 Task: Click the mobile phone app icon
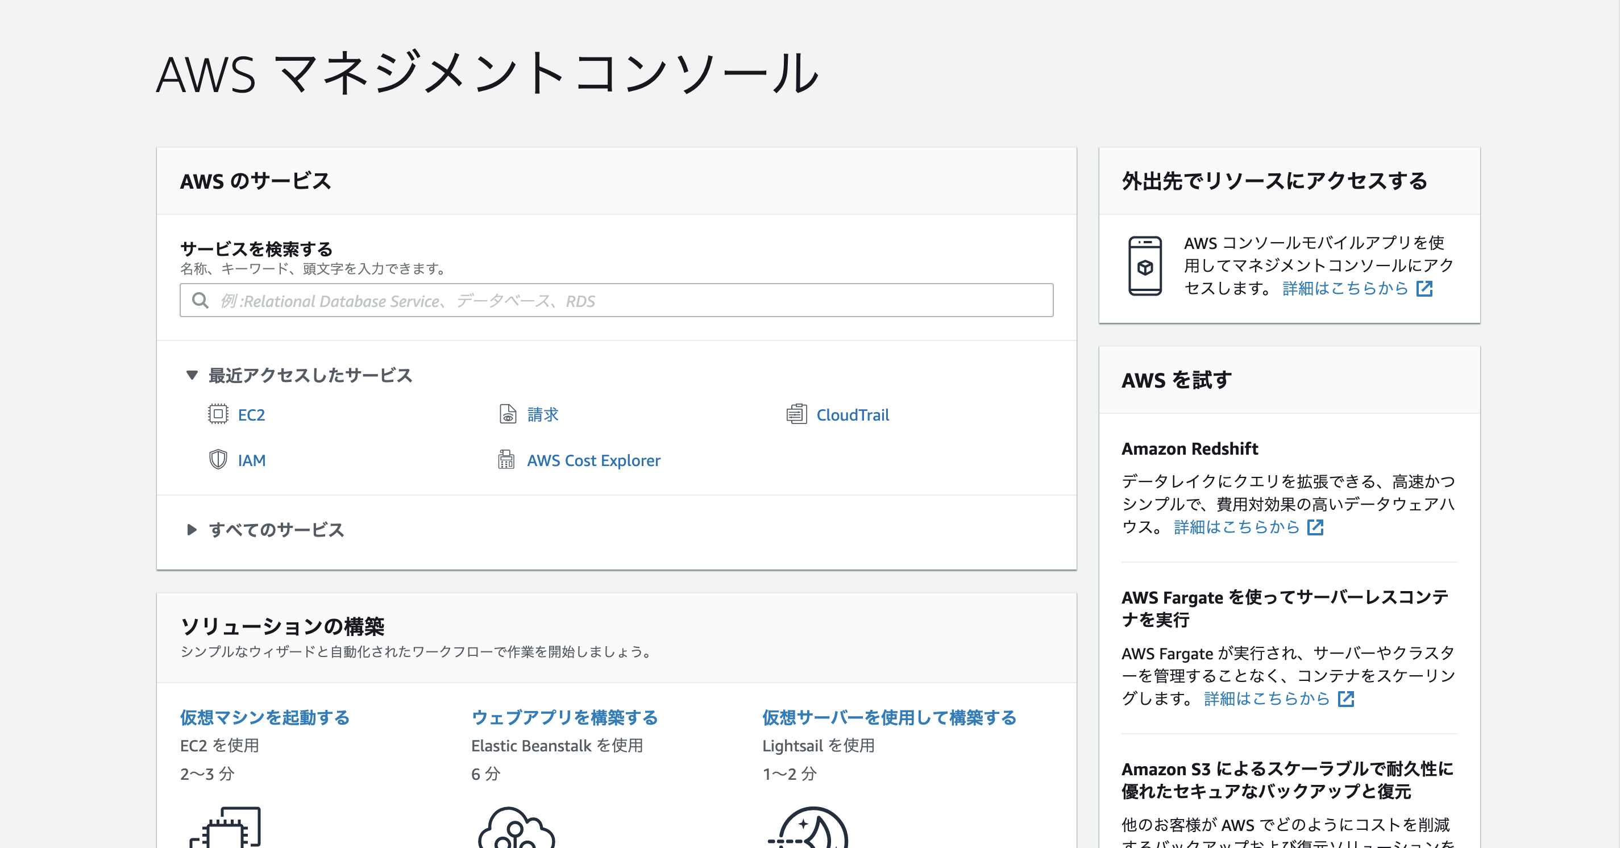click(x=1145, y=265)
